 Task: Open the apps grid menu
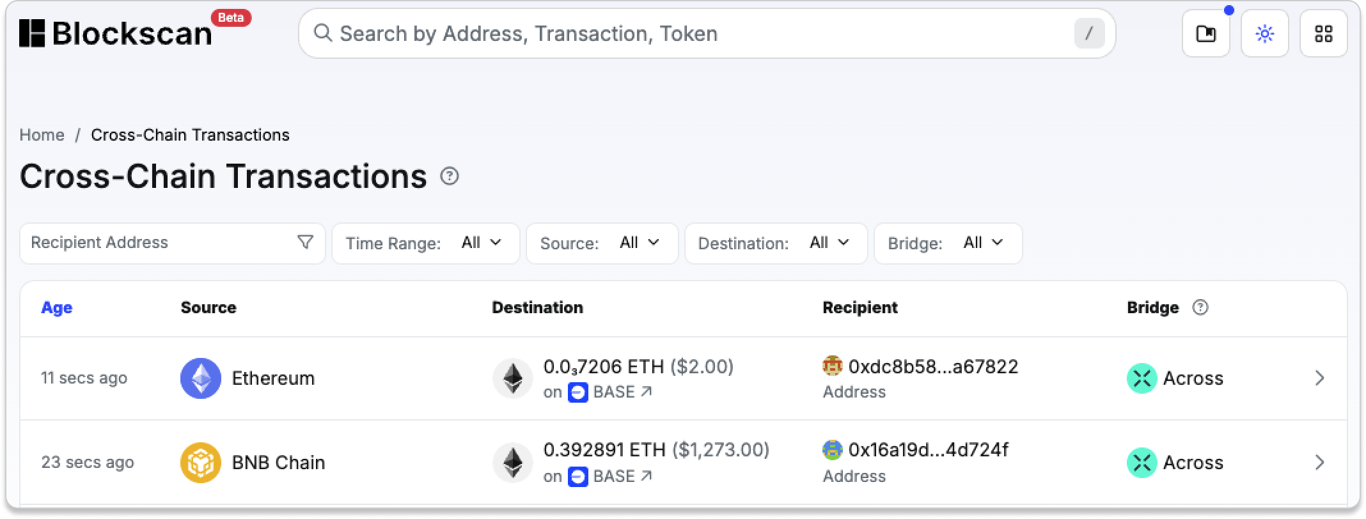click(1323, 33)
